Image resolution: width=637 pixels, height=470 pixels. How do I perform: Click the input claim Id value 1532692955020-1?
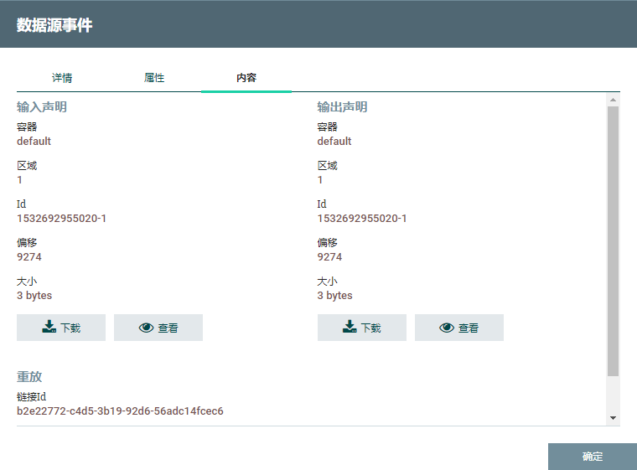click(x=61, y=219)
